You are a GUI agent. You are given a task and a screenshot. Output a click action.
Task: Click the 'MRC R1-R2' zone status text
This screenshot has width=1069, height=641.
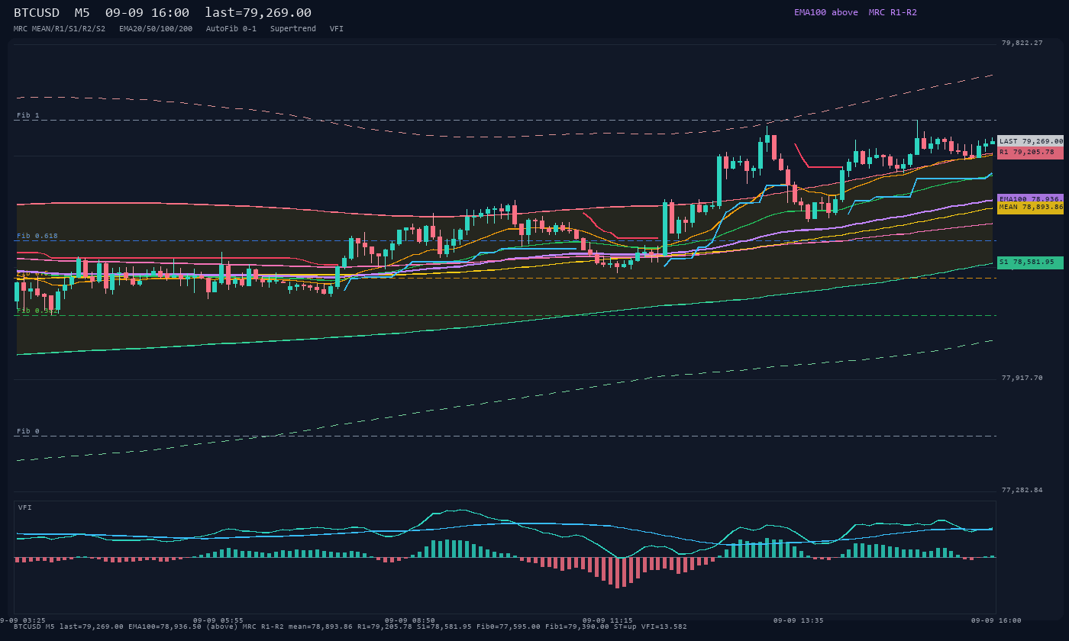pyautogui.click(x=893, y=12)
